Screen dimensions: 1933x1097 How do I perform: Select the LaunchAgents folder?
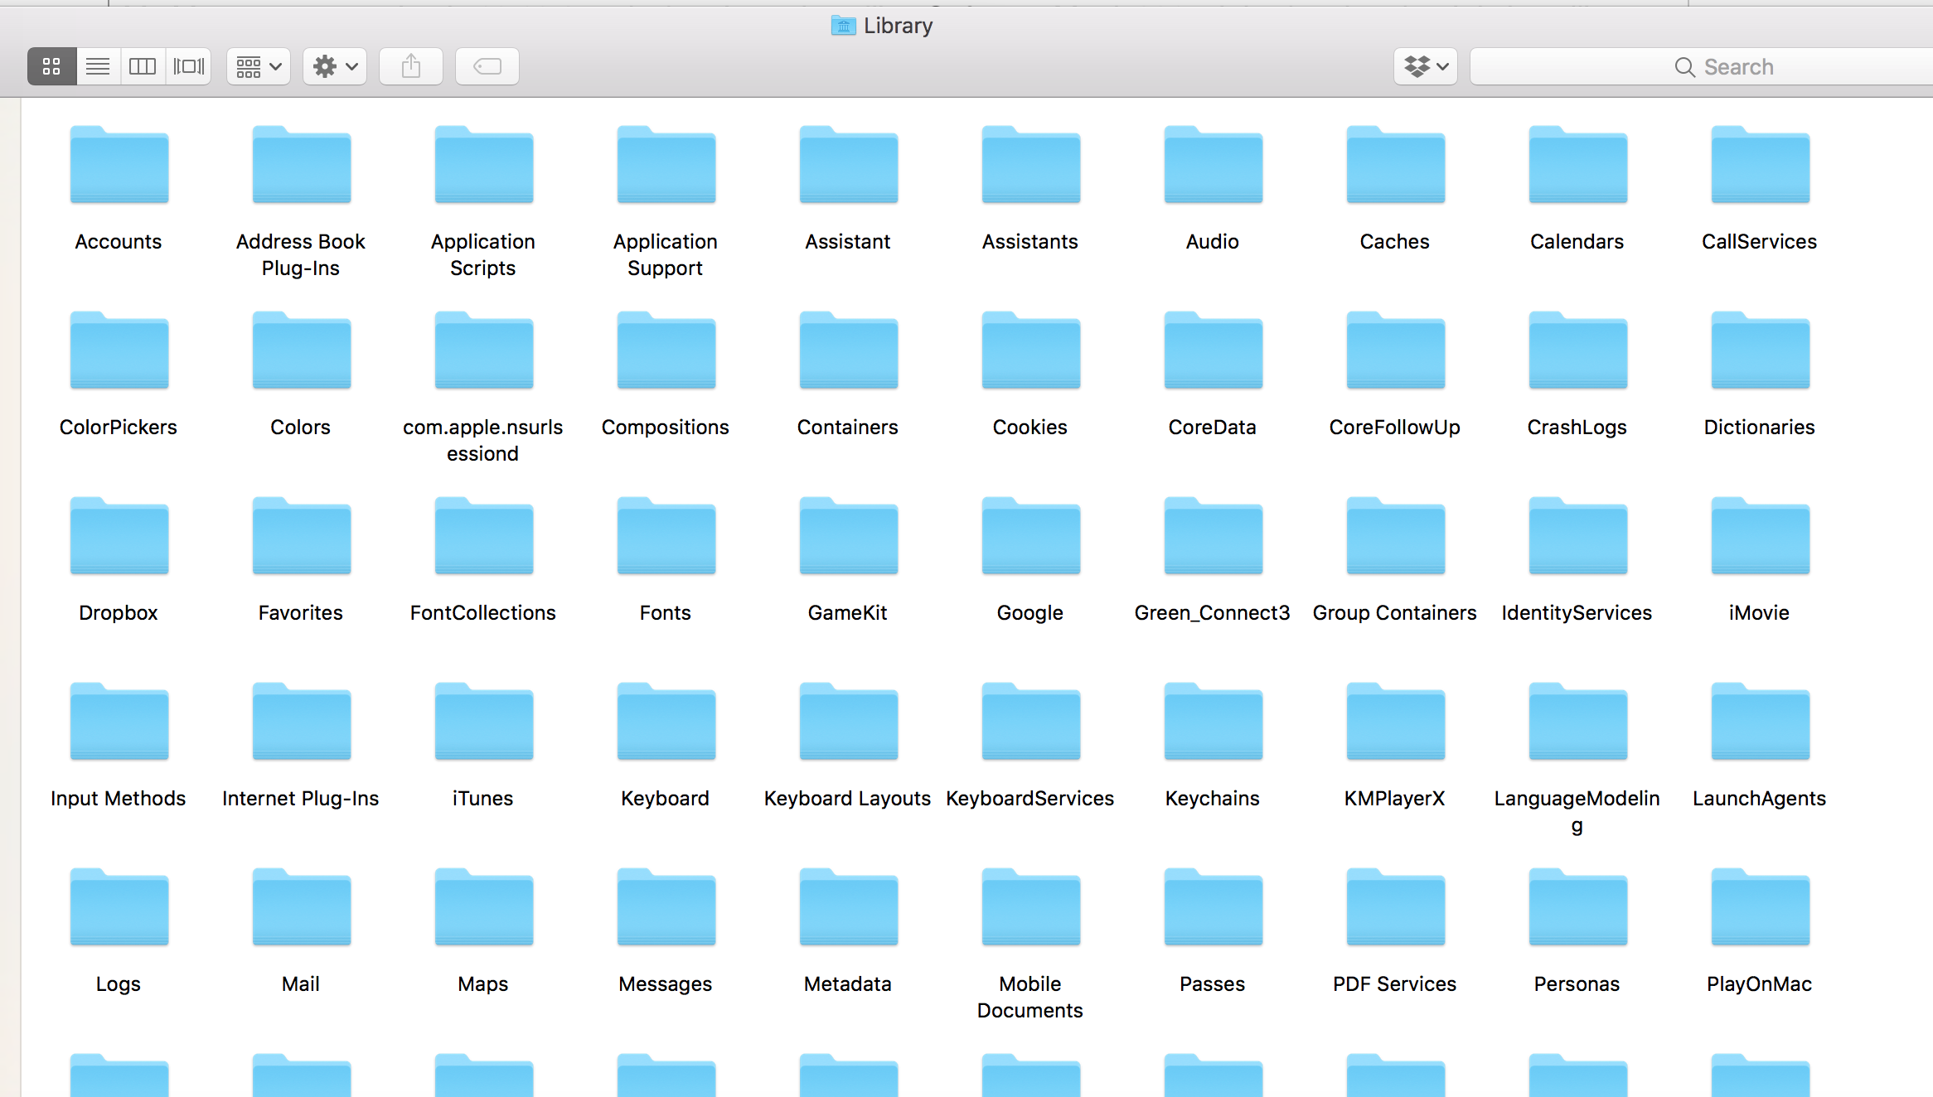point(1760,722)
